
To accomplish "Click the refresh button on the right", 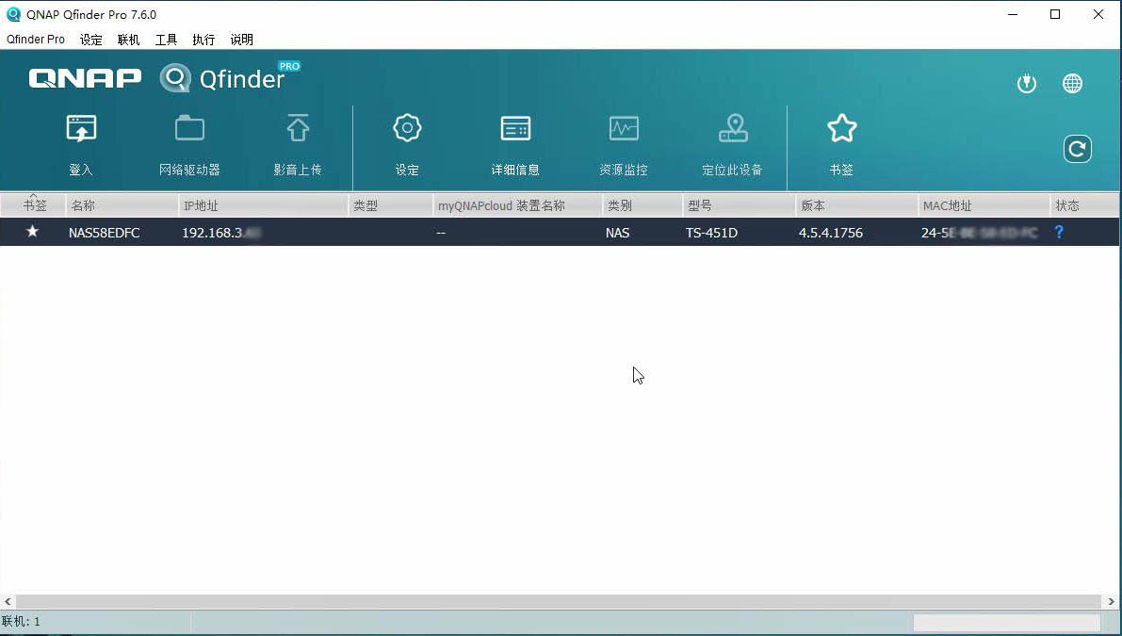I will 1077,149.
